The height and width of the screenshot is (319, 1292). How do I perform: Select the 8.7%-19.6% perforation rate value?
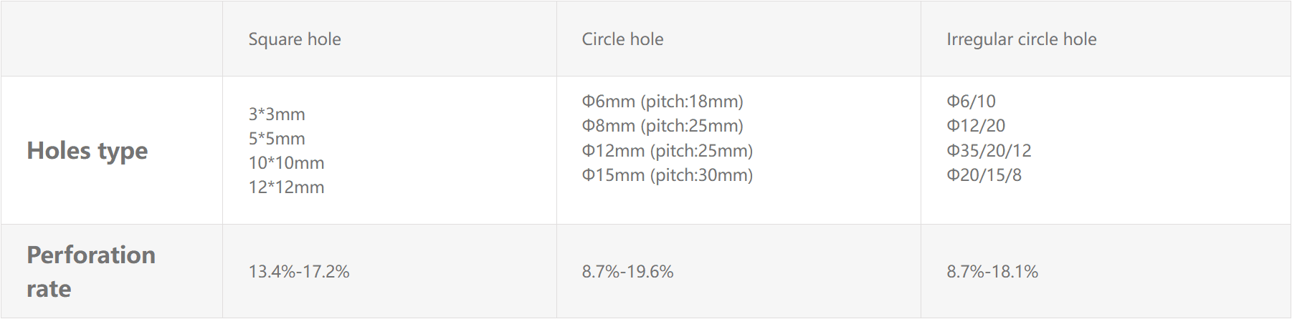coord(627,272)
